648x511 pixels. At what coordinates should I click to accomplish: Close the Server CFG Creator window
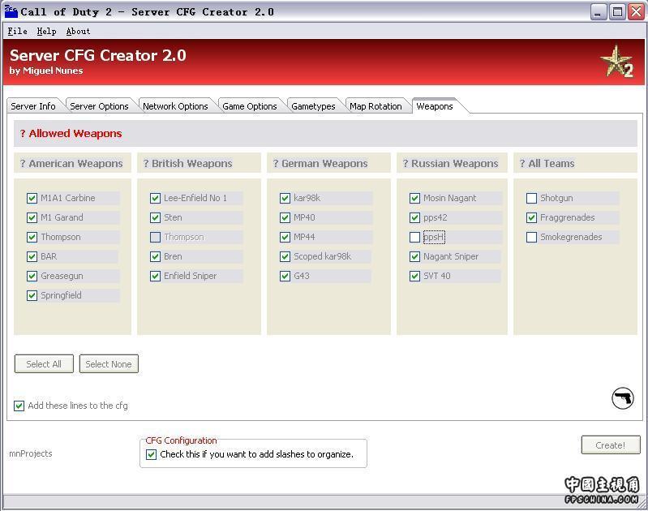point(636,12)
